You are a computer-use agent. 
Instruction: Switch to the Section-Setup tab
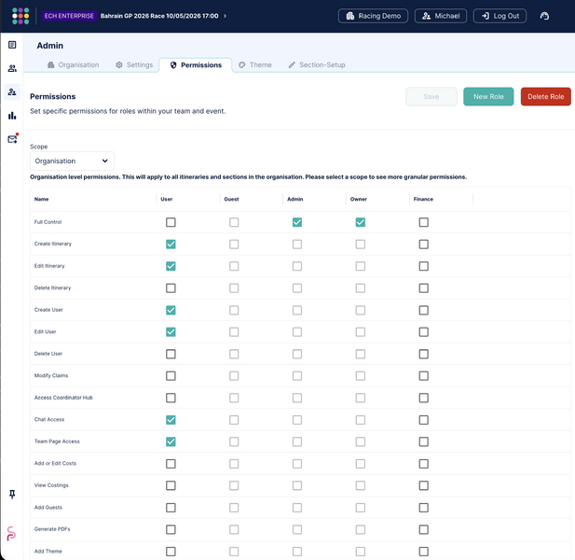click(317, 65)
